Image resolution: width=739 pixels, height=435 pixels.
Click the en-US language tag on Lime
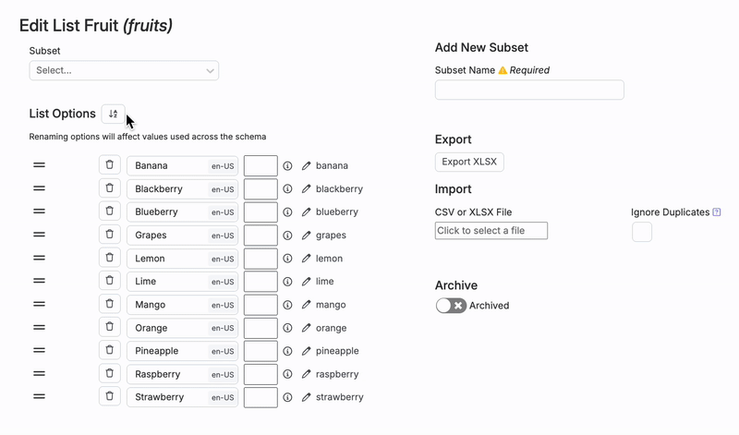pyautogui.click(x=223, y=282)
